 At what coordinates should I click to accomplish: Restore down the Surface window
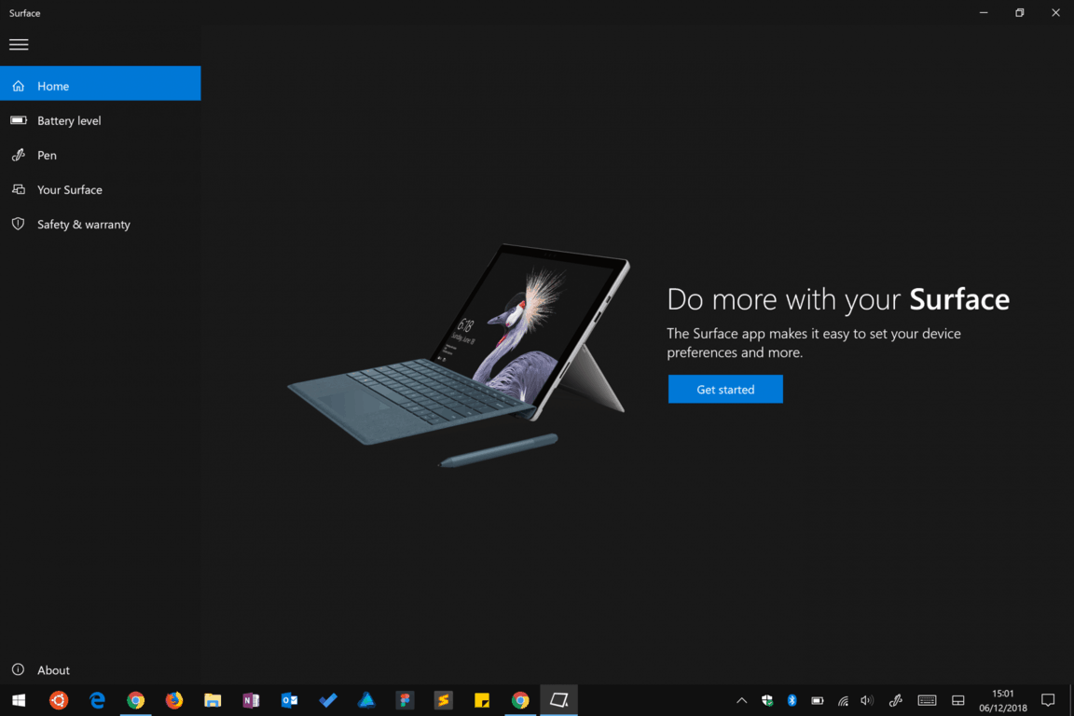click(1019, 12)
